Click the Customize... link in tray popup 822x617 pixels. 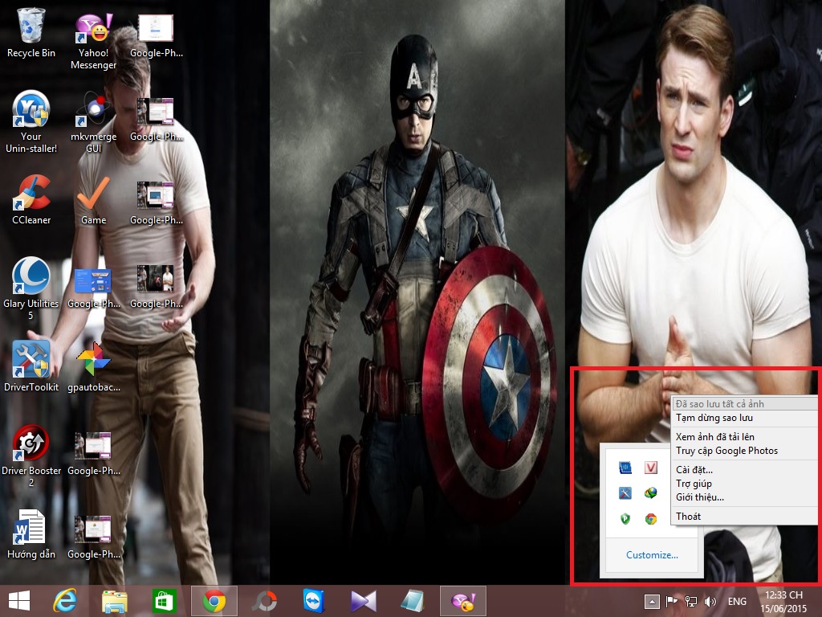tap(652, 554)
